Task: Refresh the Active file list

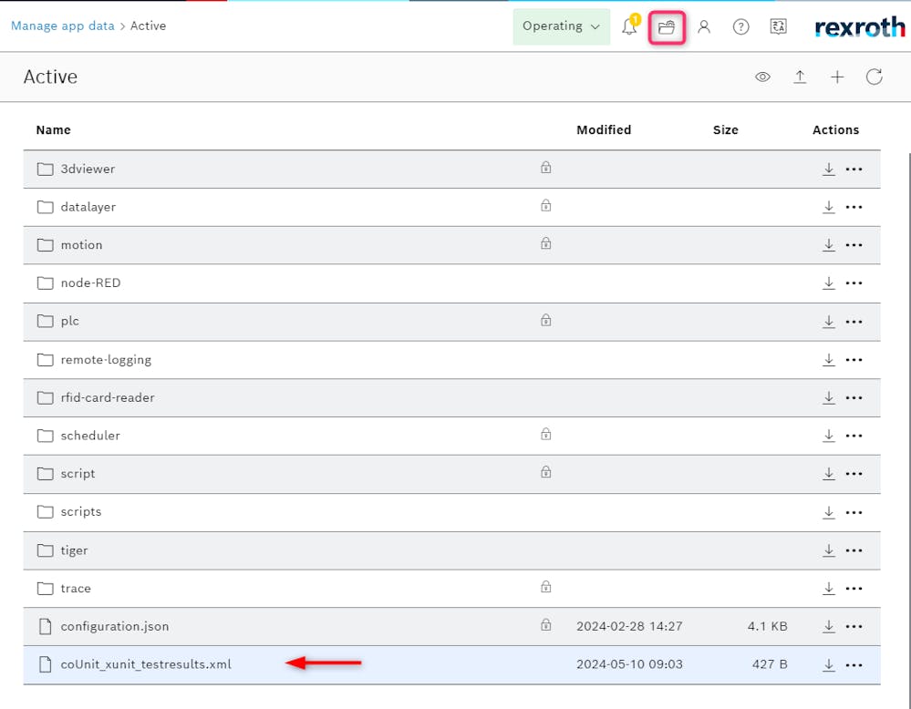Action: [874, 77]
